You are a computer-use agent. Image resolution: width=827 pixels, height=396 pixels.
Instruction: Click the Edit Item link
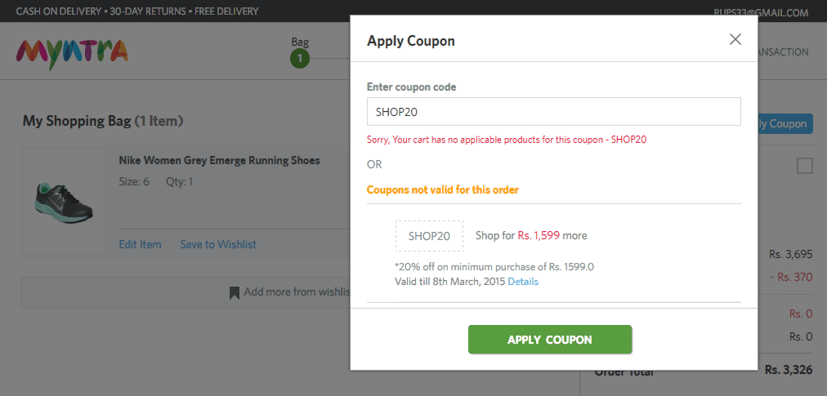coord(140,244)
